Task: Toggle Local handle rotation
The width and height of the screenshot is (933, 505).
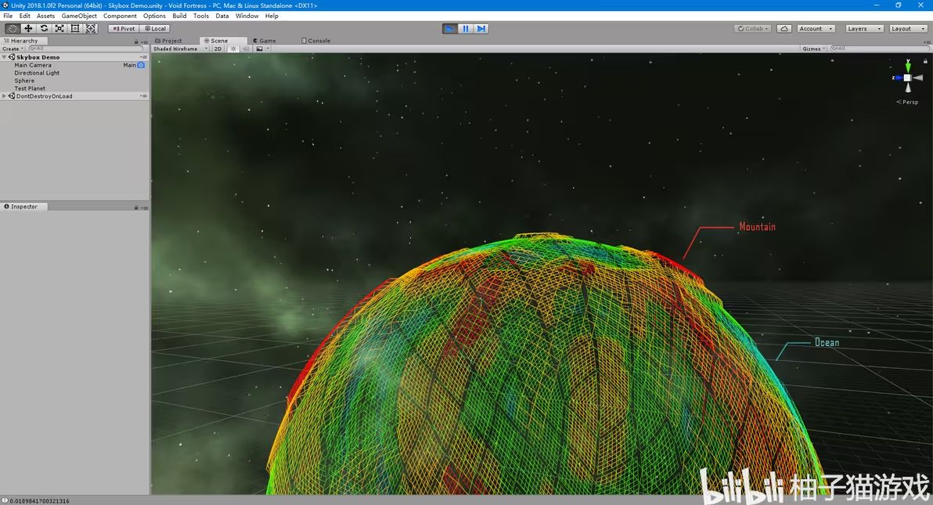Action: pos(155,29)
